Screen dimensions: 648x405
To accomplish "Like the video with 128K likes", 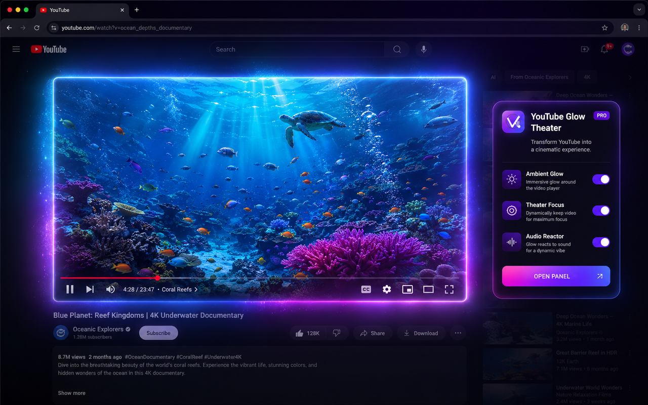I will 308,333.
